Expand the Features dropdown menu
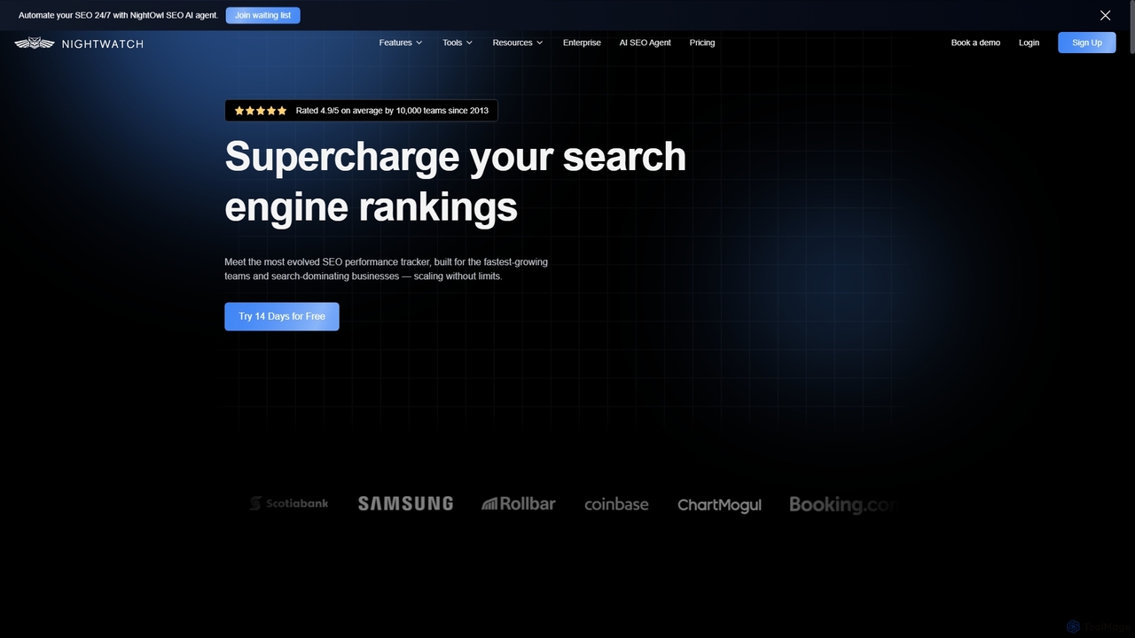Viewport: 1135px width, 638px height. click(x=400, y=43)
